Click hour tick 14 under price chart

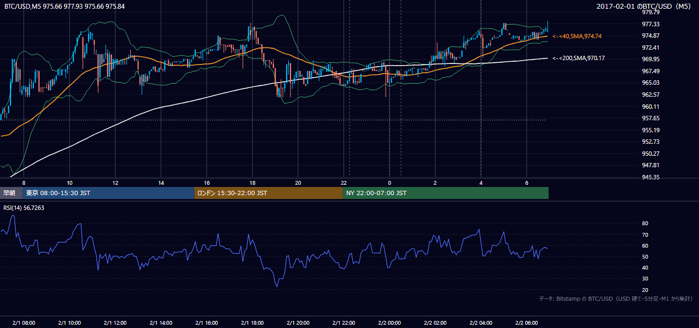pyautogui.click(x=161, y=183)
